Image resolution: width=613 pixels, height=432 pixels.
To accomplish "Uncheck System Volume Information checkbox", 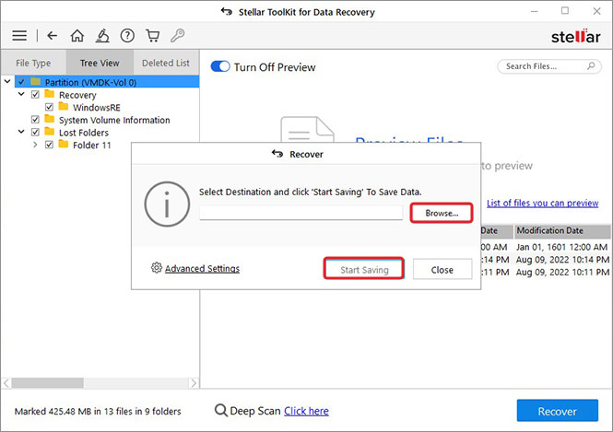I will click(35, 120).
